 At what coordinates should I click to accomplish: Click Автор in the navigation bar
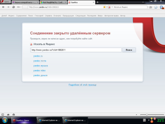[x=123, y=16]
